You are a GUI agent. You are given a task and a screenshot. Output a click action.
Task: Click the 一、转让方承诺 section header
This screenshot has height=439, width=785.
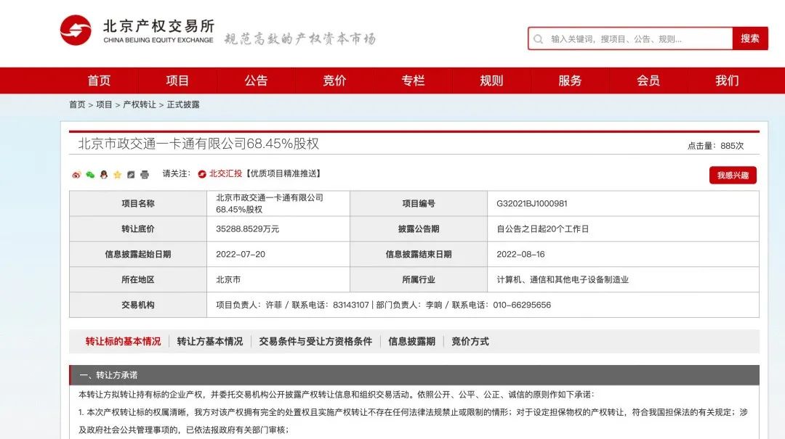click(x=414, y=375)
